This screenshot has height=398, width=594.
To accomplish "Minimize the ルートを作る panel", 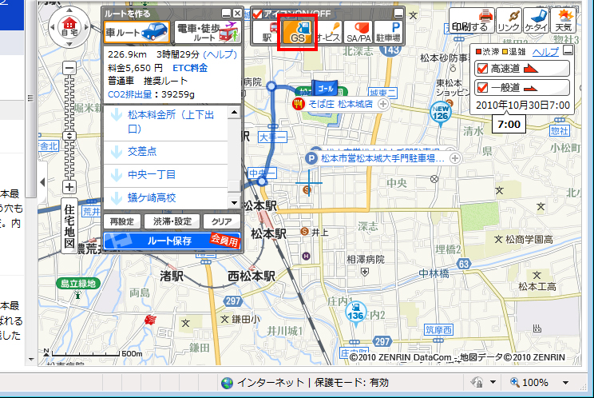I will pyautogui.click(x=226, y=14).
